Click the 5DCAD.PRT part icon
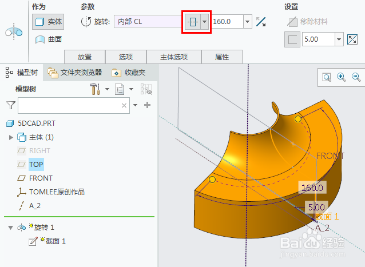This screenshot has height=267, width=365. 10,123
